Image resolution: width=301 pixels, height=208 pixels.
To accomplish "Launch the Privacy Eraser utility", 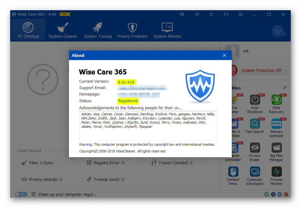I will [x=255, y=152].
